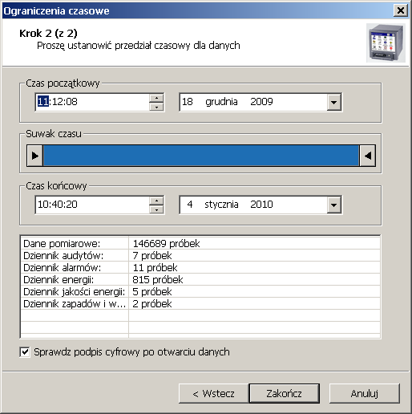Select the Dziennik alarmów row
The image size is (412, 414).
coord(200,267)
